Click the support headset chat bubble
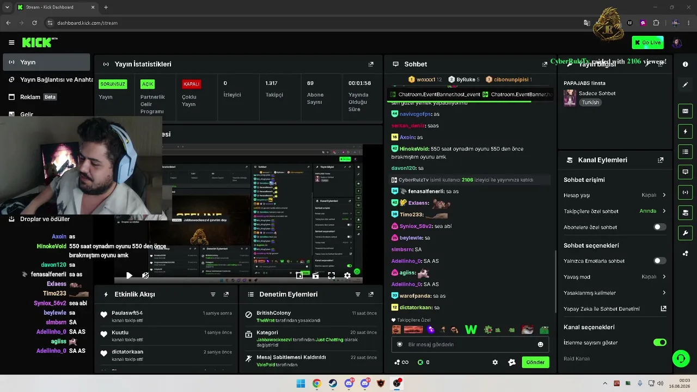Image resolution: width=697 pixels, height=392 pixels. pos(681,358)
